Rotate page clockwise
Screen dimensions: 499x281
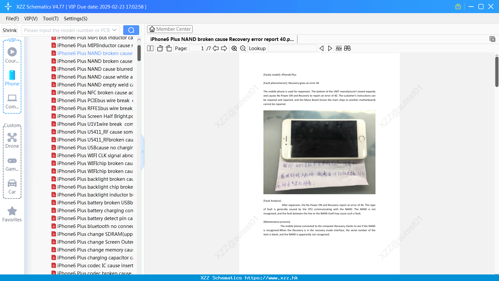[x=169, y=48]
